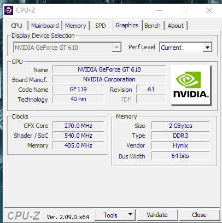Click the GFX Core clock value field
The image size is (222, 223).
78,126
